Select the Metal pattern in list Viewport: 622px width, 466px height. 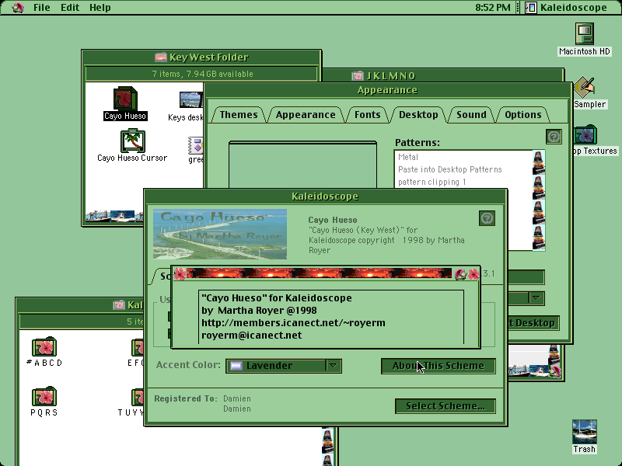(x=463, y=157)
